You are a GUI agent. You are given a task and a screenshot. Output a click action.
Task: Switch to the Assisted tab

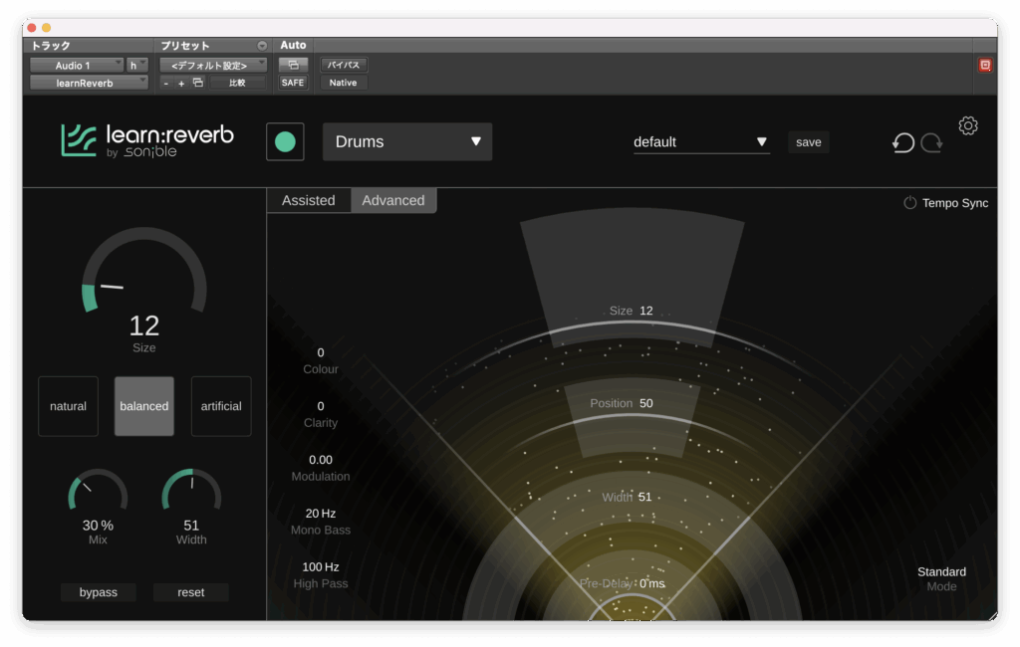point(309,200)
